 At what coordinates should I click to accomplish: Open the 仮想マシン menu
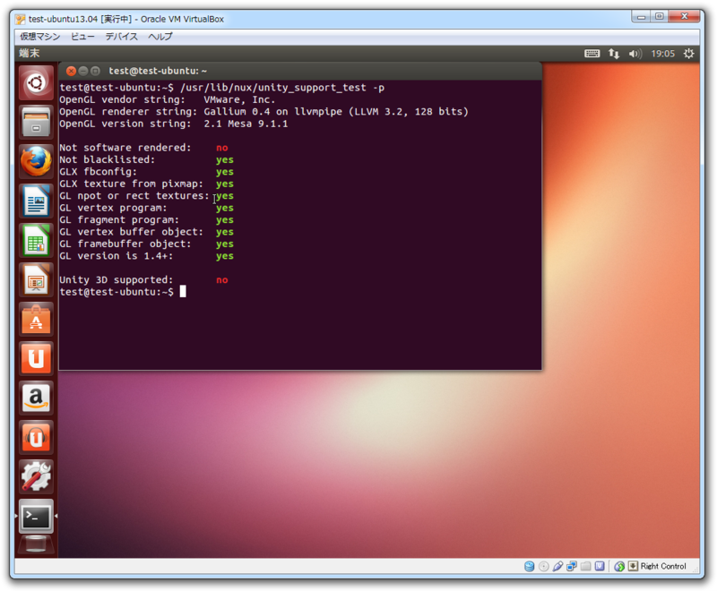point(39,37)
